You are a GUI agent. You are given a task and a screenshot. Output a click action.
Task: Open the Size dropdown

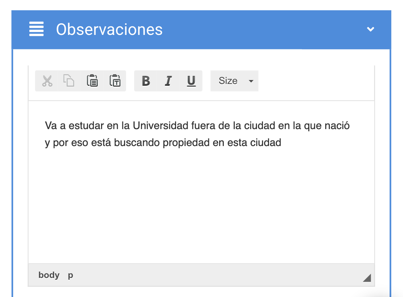(234, 81)
